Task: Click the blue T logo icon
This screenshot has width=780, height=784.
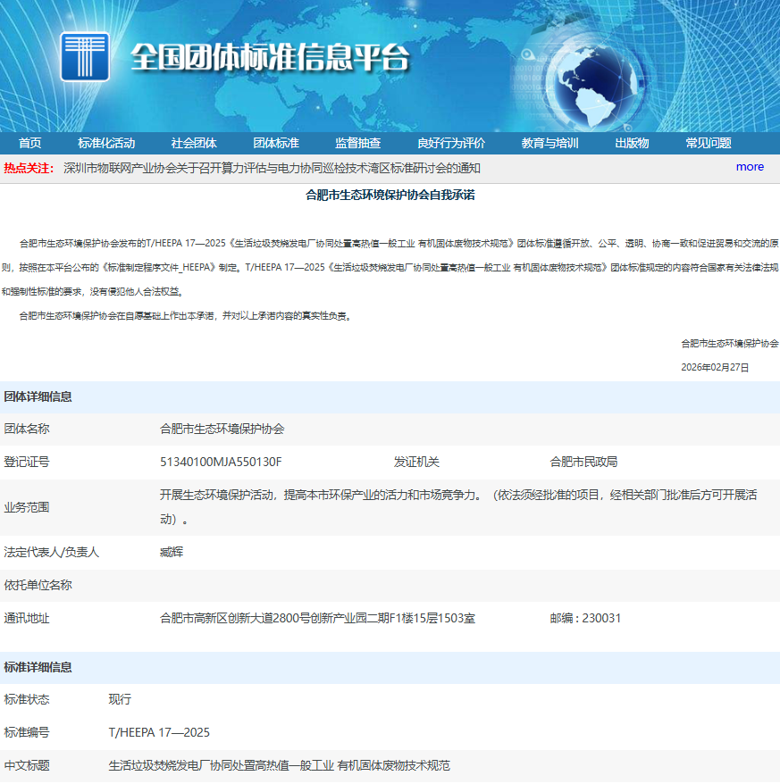Action: pos(85,56)
